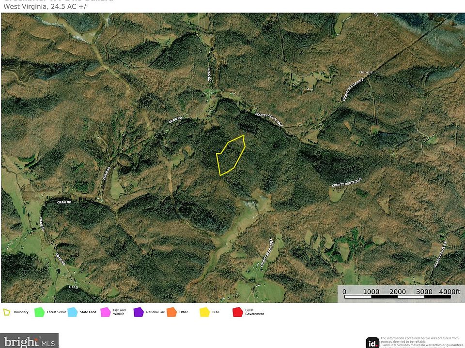Click the 'State Land' legend label

88,312
